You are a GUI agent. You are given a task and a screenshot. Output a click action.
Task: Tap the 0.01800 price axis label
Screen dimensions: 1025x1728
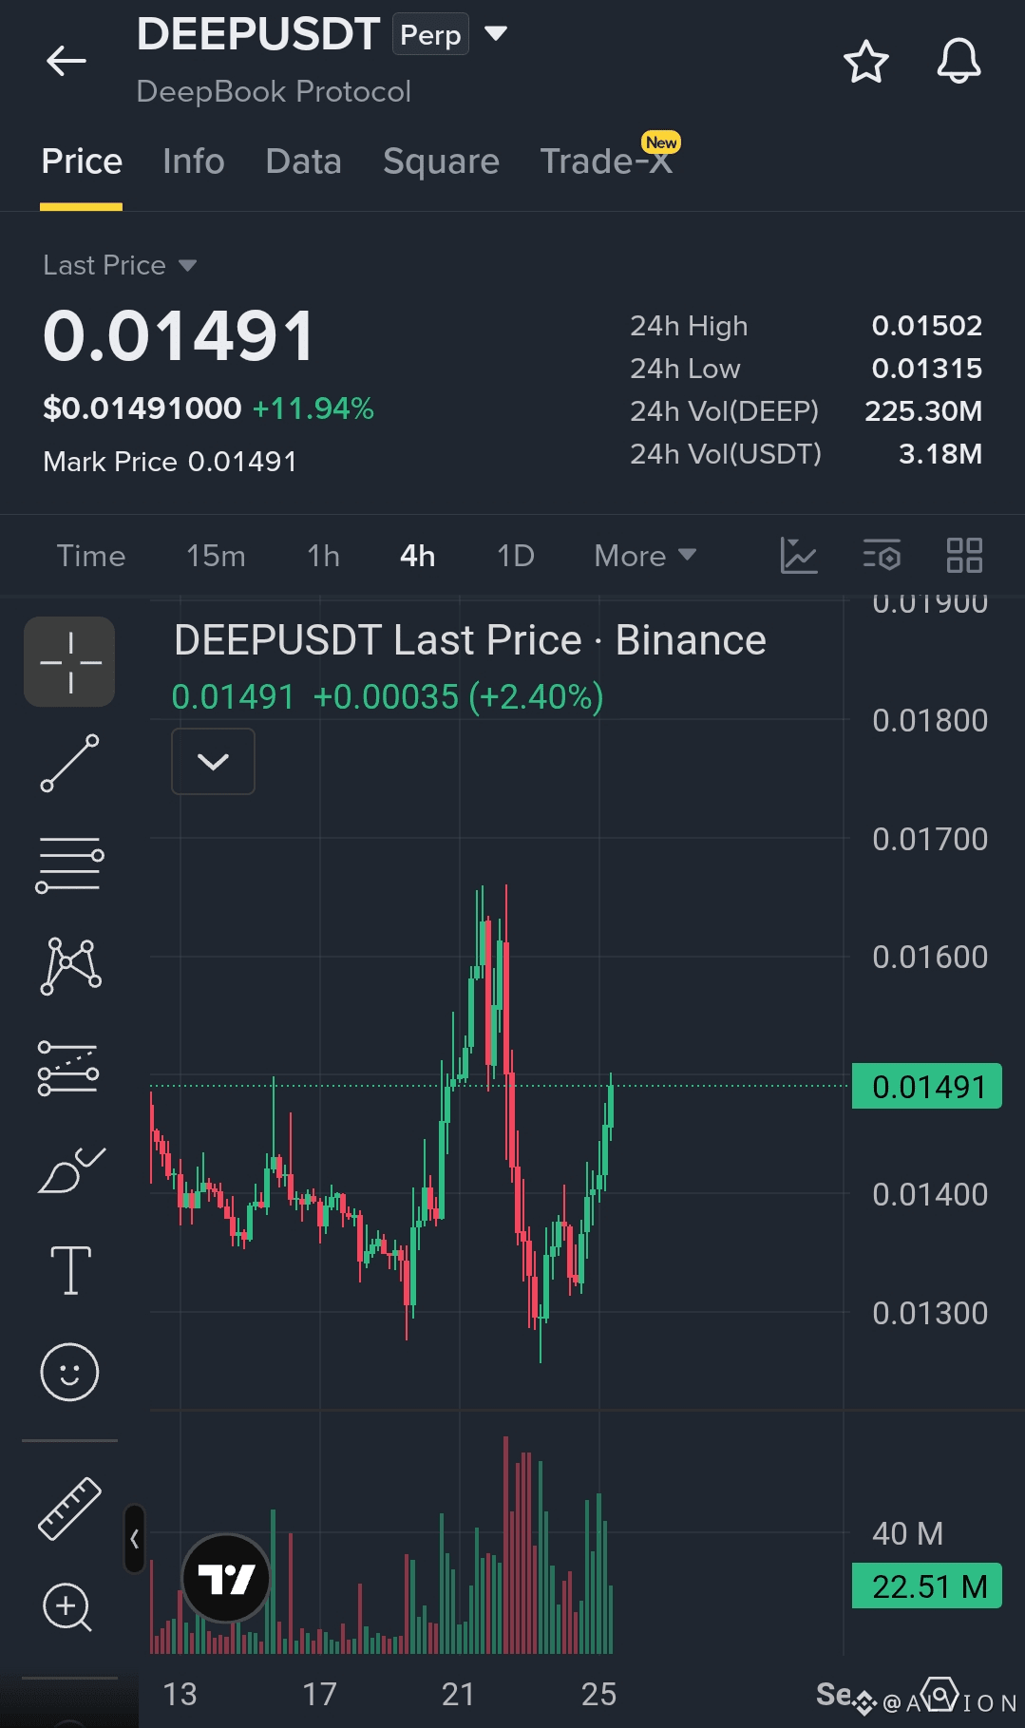(x=930, y=720)
